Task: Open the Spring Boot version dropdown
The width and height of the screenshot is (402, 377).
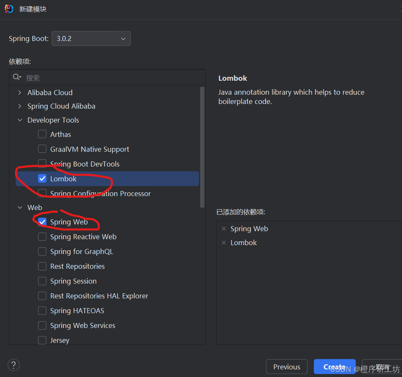Action: (91, 38)
